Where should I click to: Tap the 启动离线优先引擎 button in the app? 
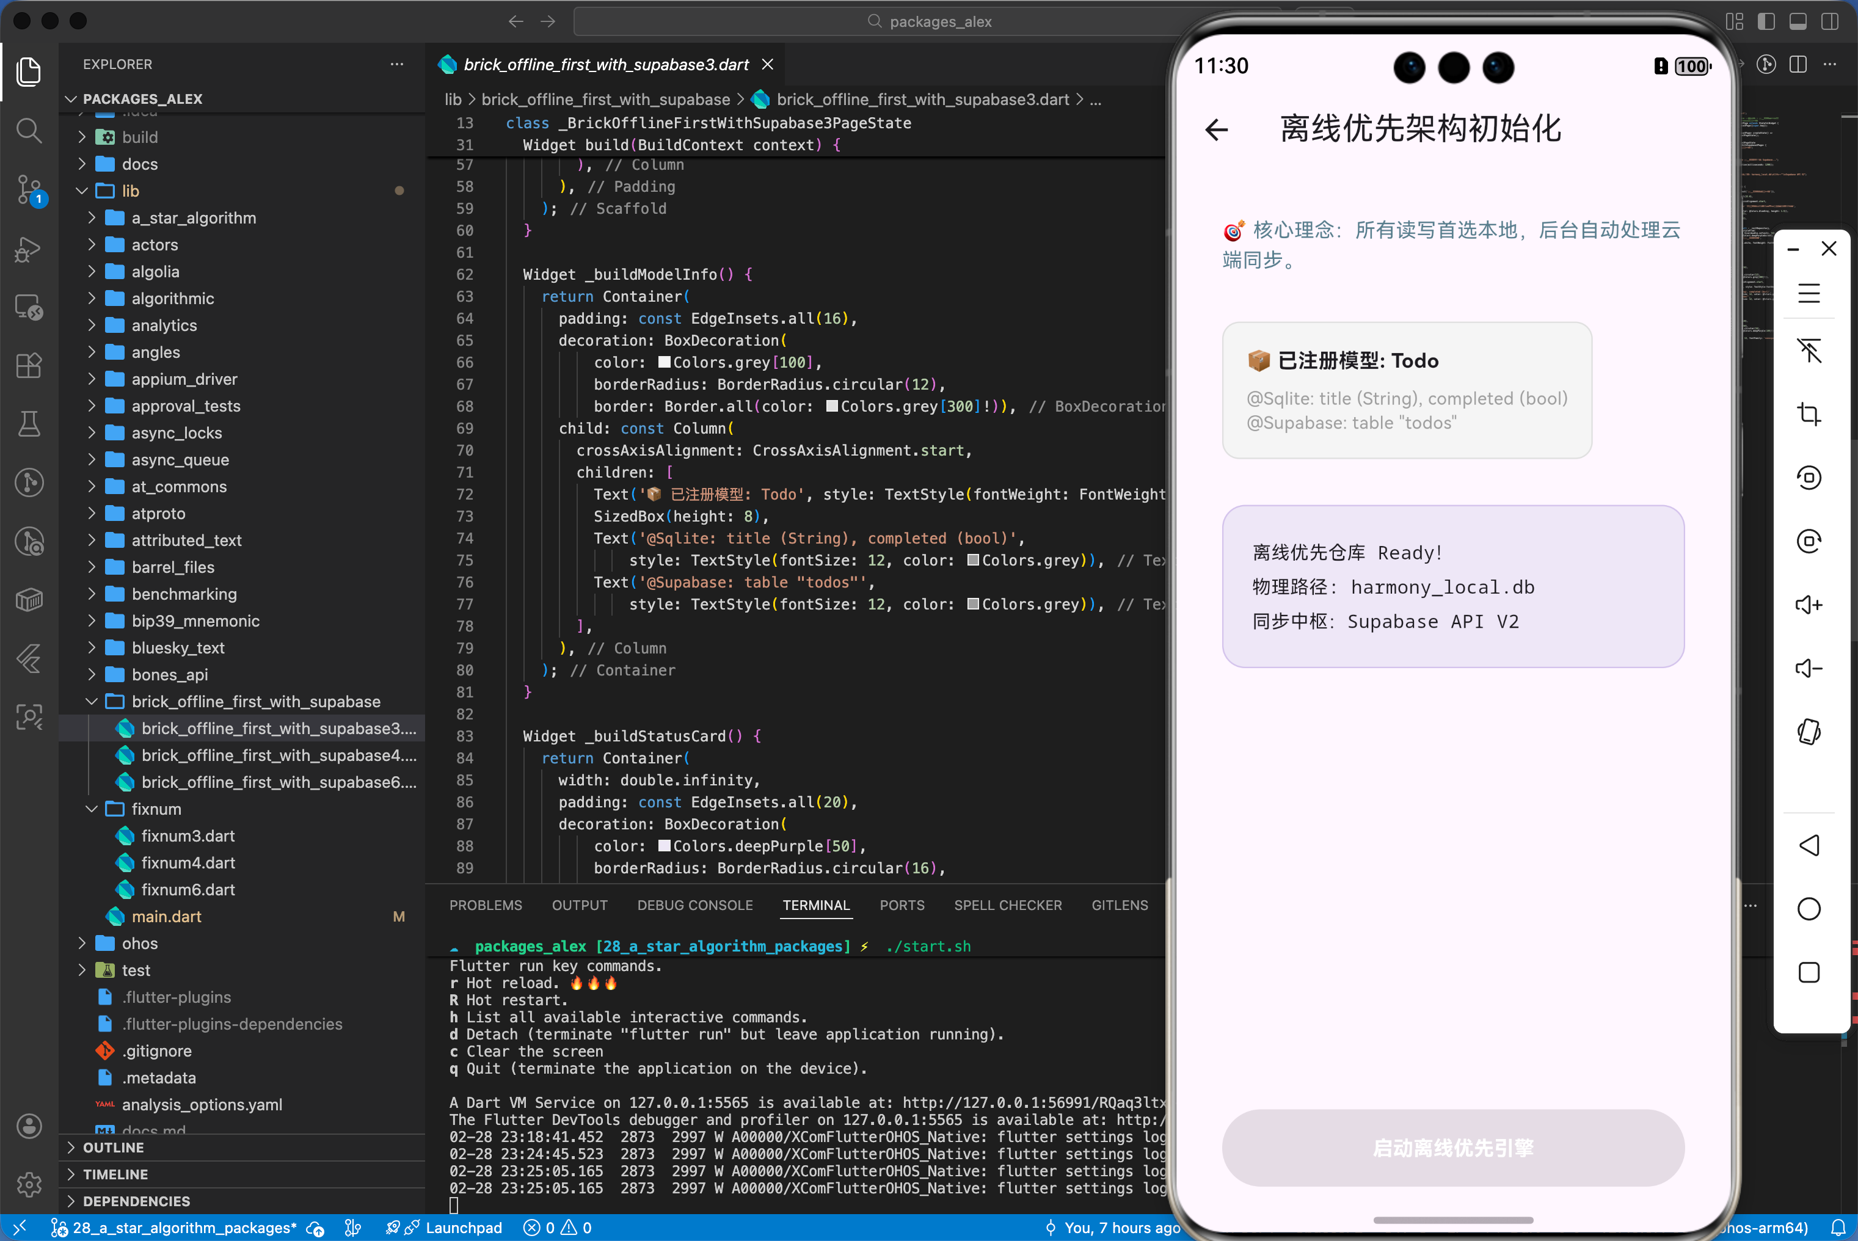pyautogui.click(x=1453, y=1148)
